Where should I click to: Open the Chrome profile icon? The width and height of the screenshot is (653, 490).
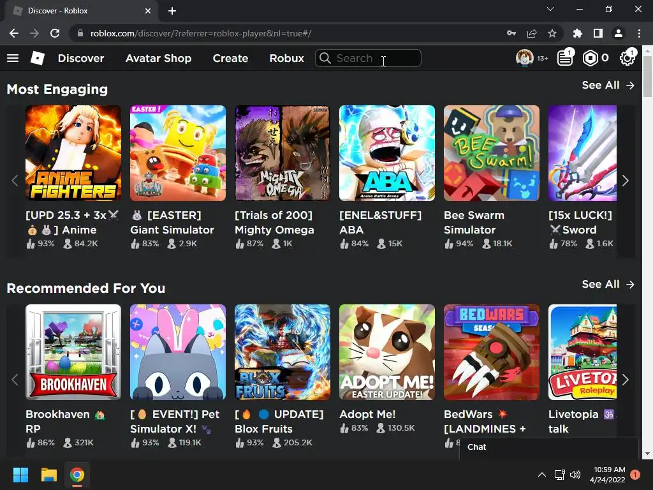click(618, 33)
